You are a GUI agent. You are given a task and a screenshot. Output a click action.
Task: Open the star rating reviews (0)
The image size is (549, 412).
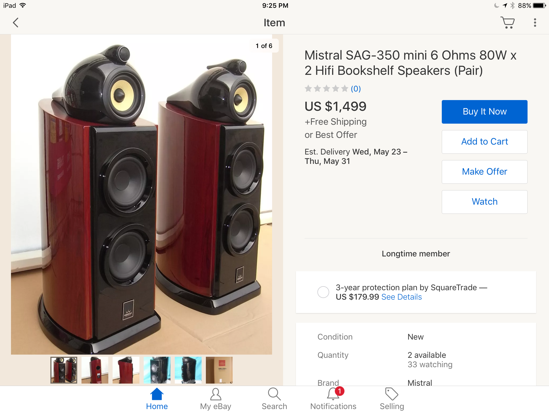[x=333, y=89]
